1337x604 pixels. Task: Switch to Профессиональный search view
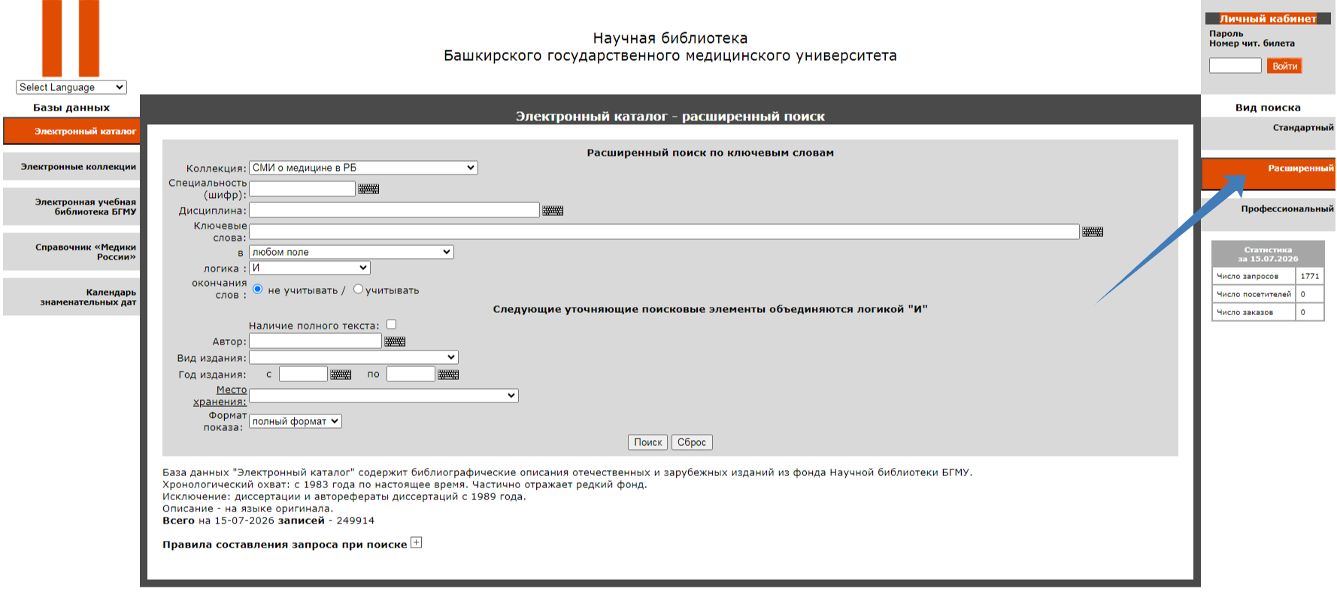click(1287, 209)
